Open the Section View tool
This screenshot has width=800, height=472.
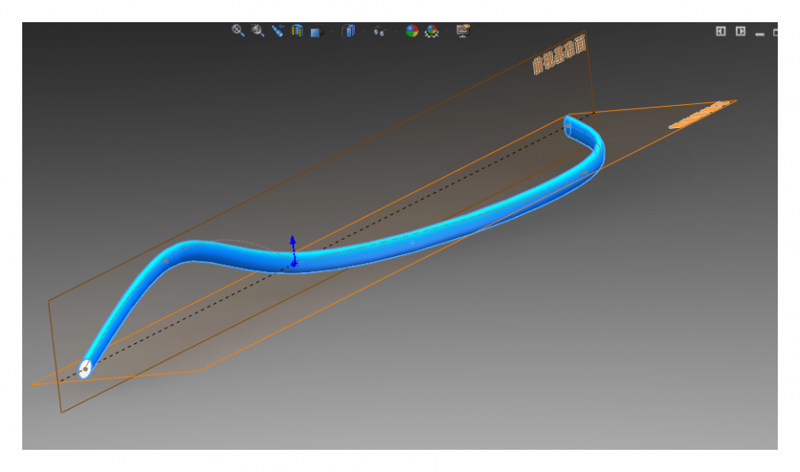pos(297,30)
